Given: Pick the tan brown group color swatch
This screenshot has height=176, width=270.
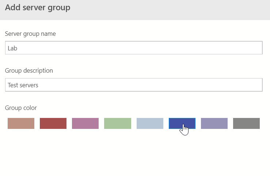Looking at the screenshot, I should pyautogui.click(x=21, y=123).
